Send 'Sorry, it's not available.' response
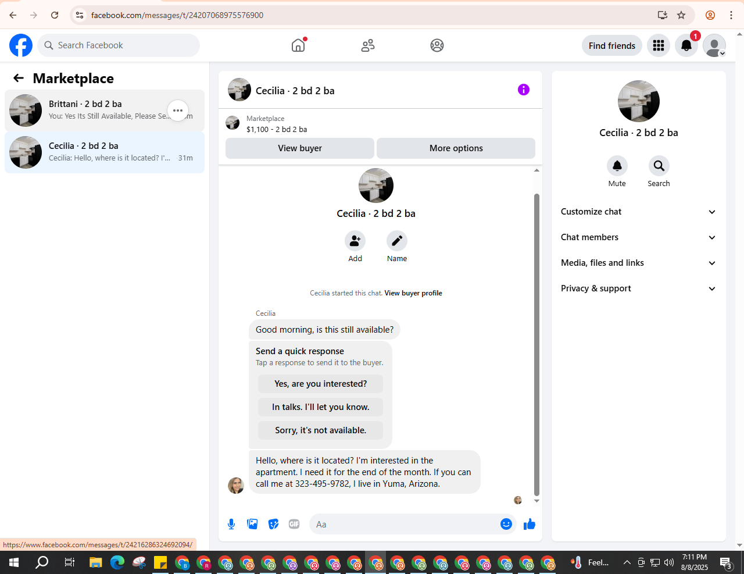 tap(320, 430)
